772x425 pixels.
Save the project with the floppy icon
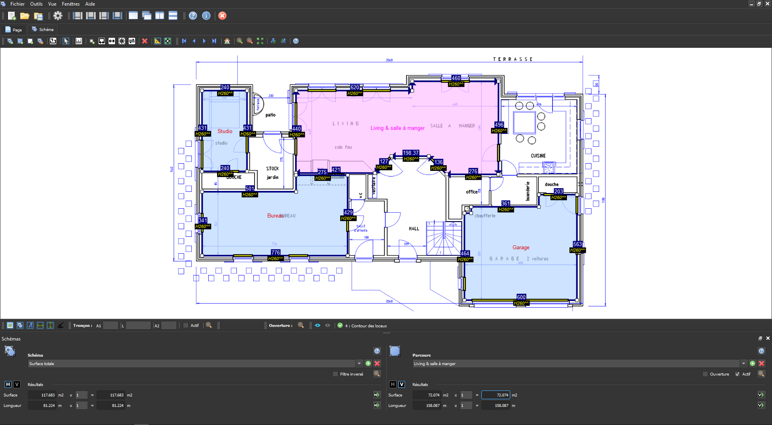tap(38, 16)
